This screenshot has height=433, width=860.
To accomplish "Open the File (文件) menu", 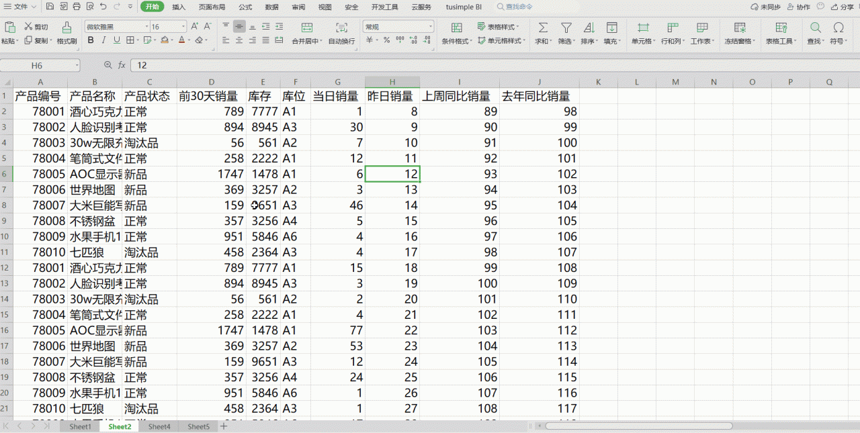I will point(21,7).
